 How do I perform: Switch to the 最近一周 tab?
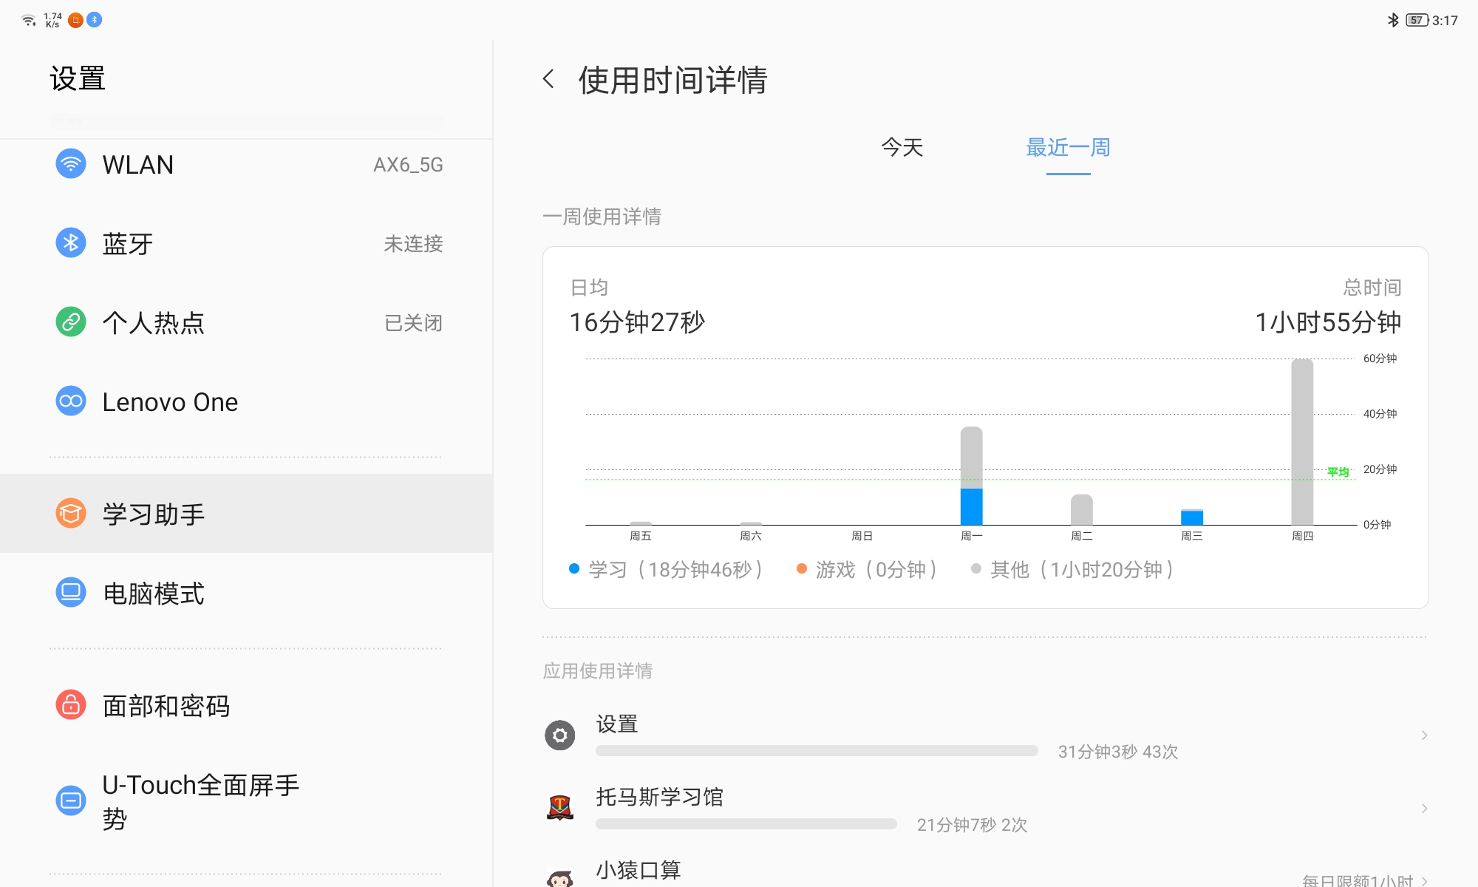pyautogui.click(x=1067, y=148)
